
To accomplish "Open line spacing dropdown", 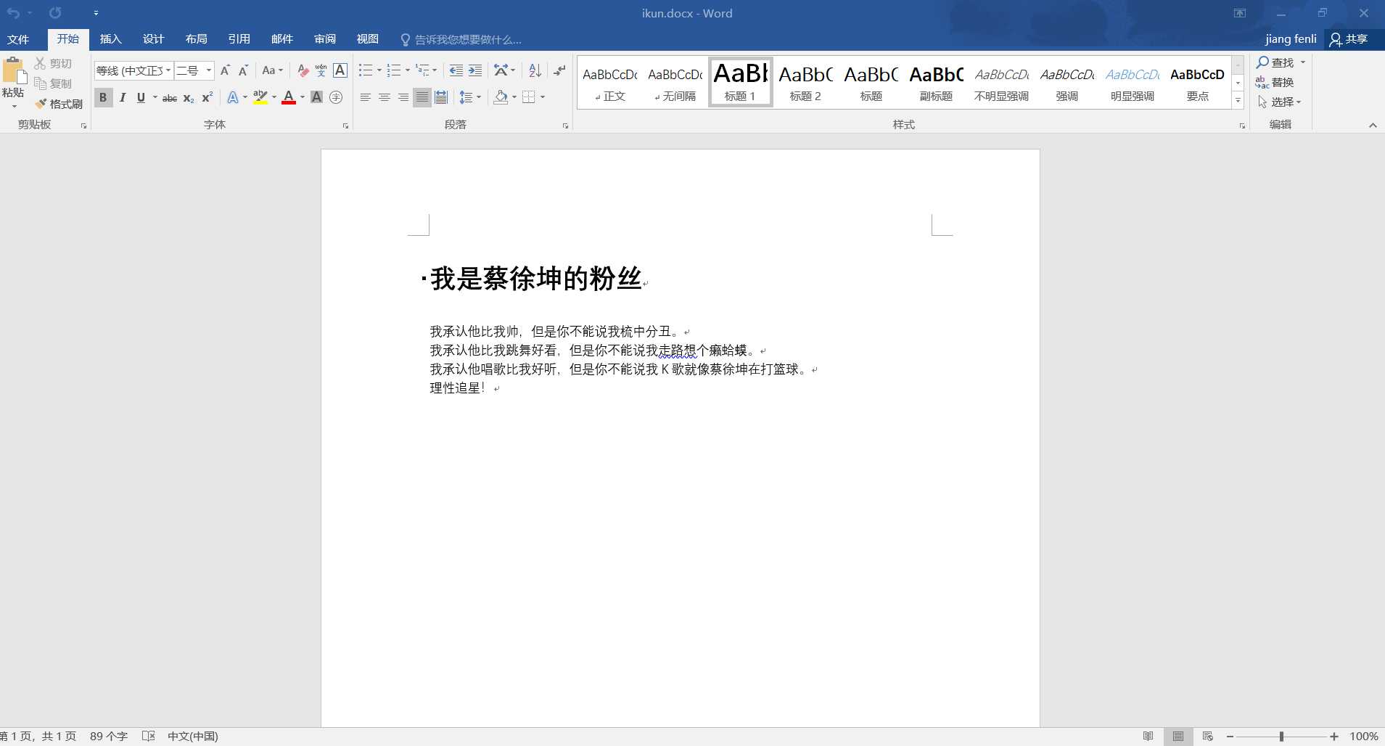I will coord(470,97).
